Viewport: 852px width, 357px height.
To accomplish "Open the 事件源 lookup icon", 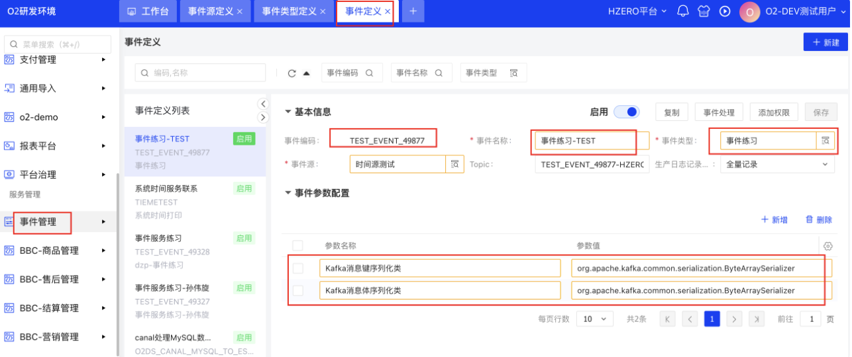I will (x=454, y=164).
